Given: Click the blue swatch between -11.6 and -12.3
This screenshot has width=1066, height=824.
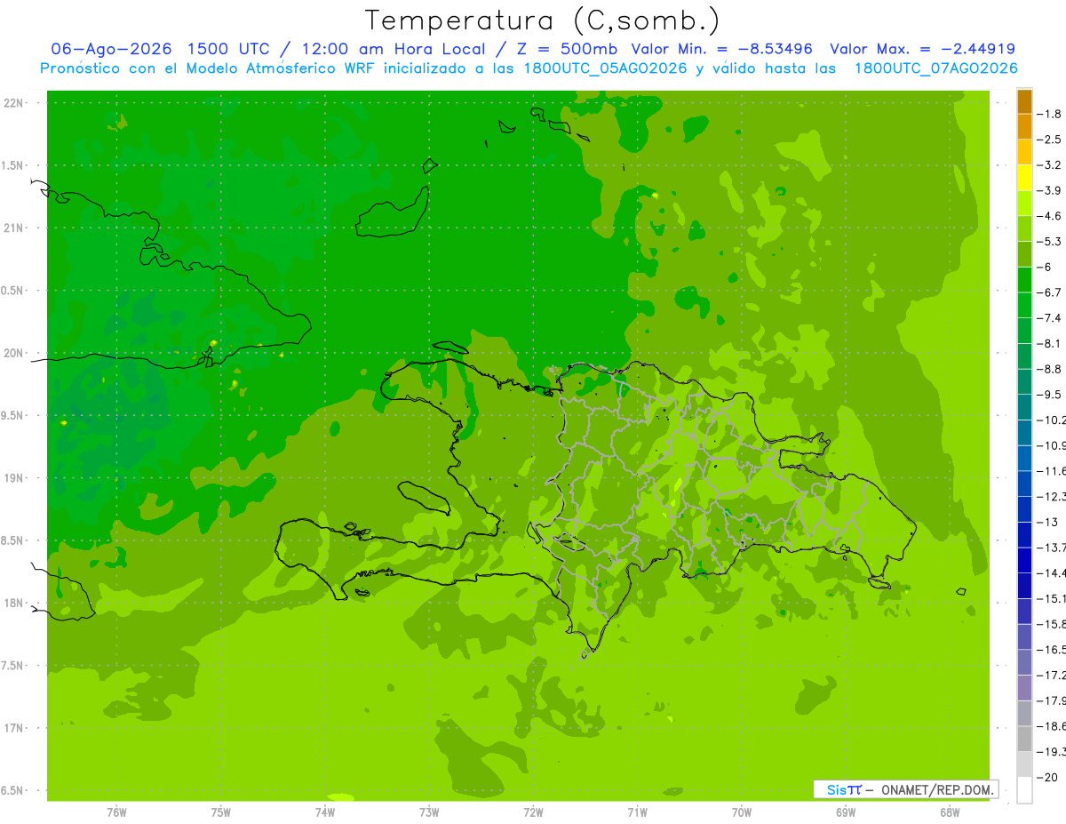Looking at the screenshot, I should pos(1024,484).
